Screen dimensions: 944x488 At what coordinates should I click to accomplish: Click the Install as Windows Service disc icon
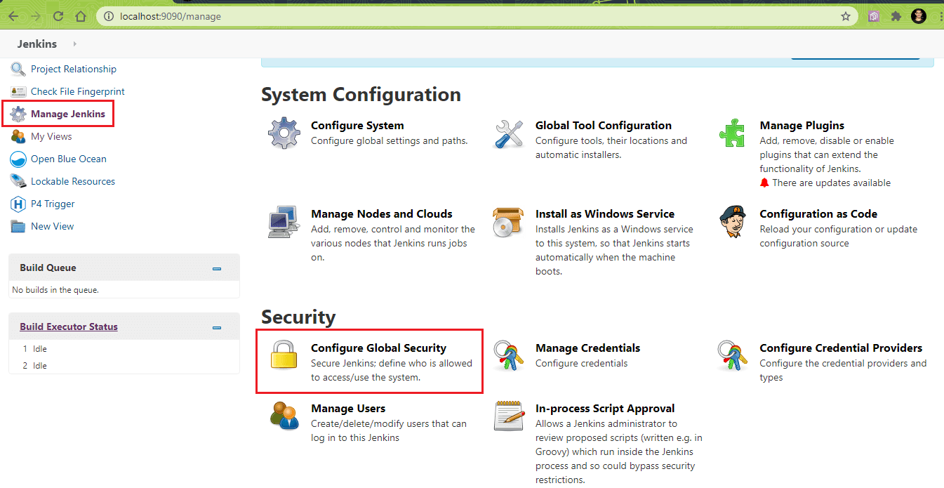[x=509, y=222]
